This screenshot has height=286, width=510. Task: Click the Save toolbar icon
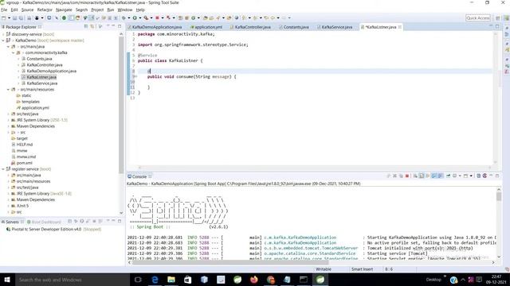14,17
